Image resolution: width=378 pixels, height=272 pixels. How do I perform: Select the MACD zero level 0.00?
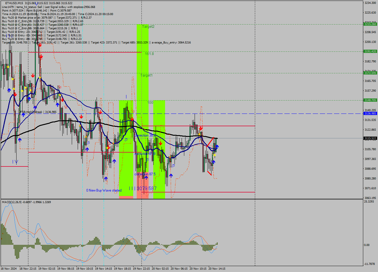pos(366,245)
